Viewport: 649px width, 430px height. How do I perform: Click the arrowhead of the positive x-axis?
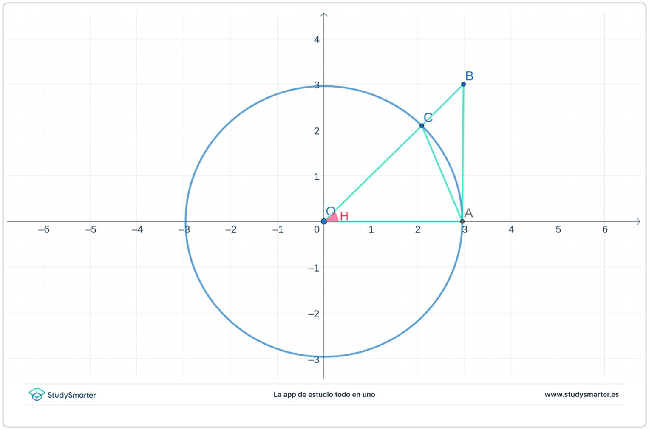click(639, 221)
